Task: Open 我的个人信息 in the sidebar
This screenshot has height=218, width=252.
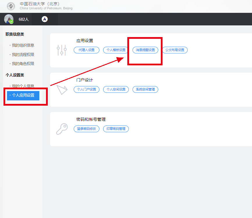Action: (23, 86)
